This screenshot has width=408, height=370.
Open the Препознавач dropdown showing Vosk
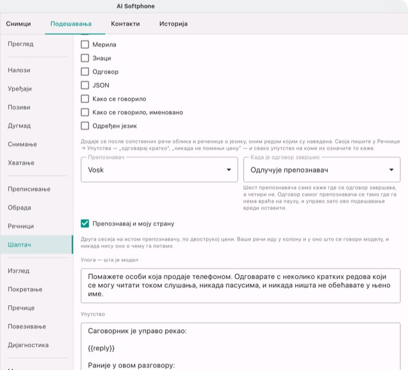tap(159, 170)
